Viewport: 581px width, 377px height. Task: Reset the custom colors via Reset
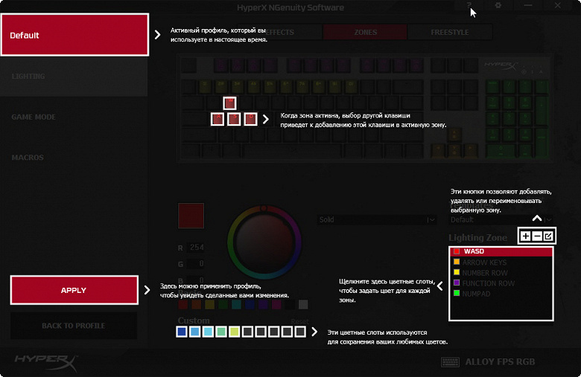tap(299, 321)
